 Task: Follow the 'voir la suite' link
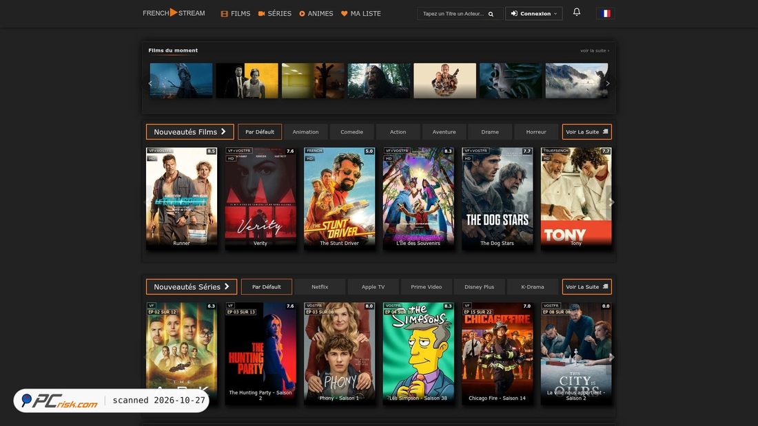[x=595, y=51]
